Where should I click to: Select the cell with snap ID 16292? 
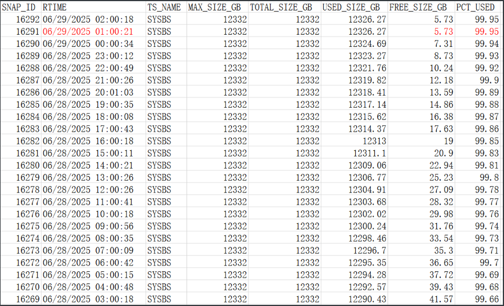click(27, 19)
